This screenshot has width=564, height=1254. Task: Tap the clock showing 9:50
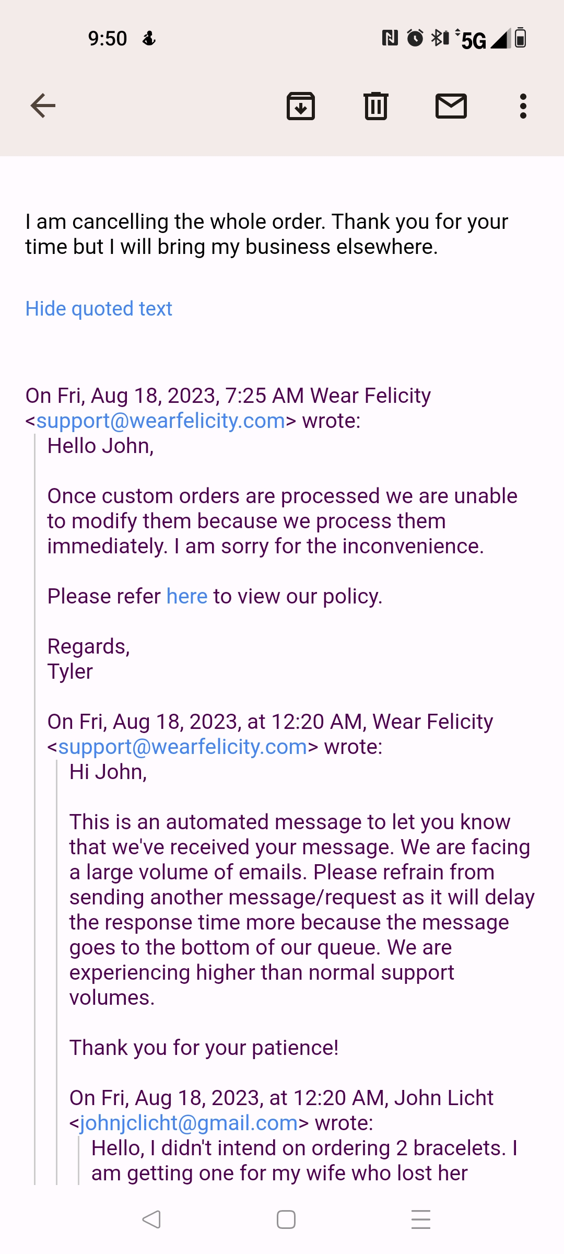point(107,38)
